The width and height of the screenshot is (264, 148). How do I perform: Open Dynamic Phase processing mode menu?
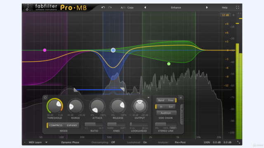tap(70, 142)
